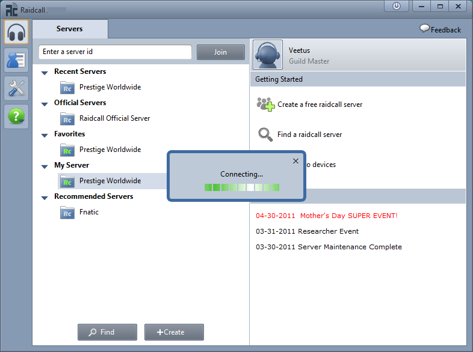
Task: Collapse the My Server group
Action: (45, 166)
